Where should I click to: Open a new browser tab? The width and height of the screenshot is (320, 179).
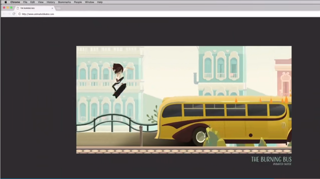pos(58,8)
